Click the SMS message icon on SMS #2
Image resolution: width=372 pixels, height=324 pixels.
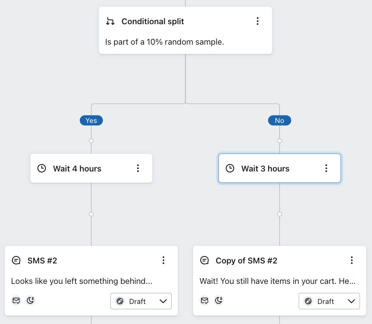[x=16, y=260]
